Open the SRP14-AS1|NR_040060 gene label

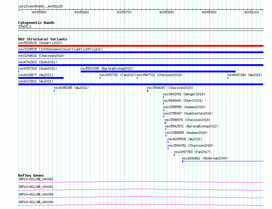click(36, 202)
